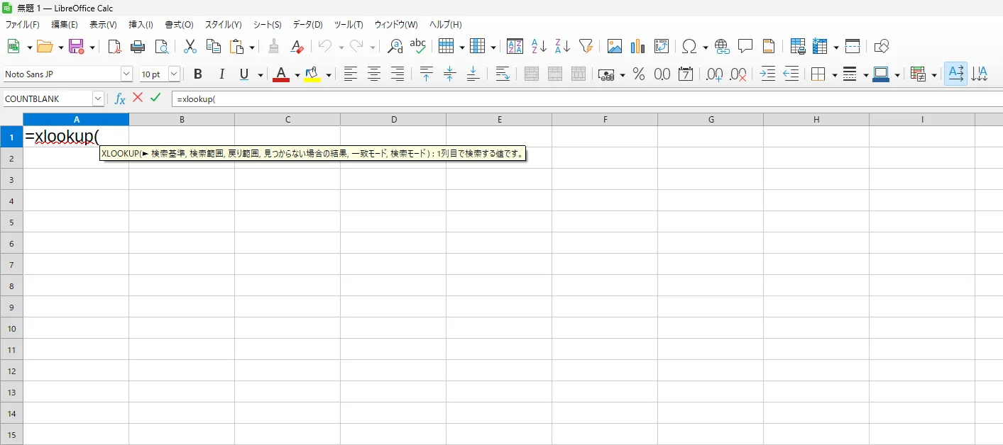Click the Insert Image icon

click(x=614, y=47)
